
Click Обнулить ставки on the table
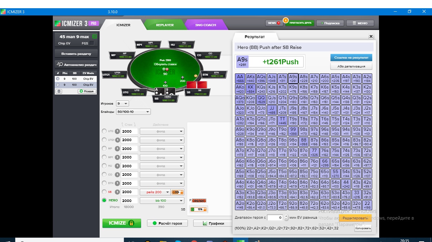click(165, 64)
